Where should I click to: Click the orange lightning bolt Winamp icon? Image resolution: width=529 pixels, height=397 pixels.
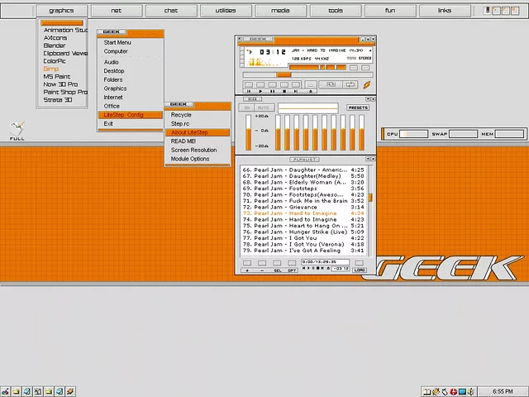pos(366,84)
